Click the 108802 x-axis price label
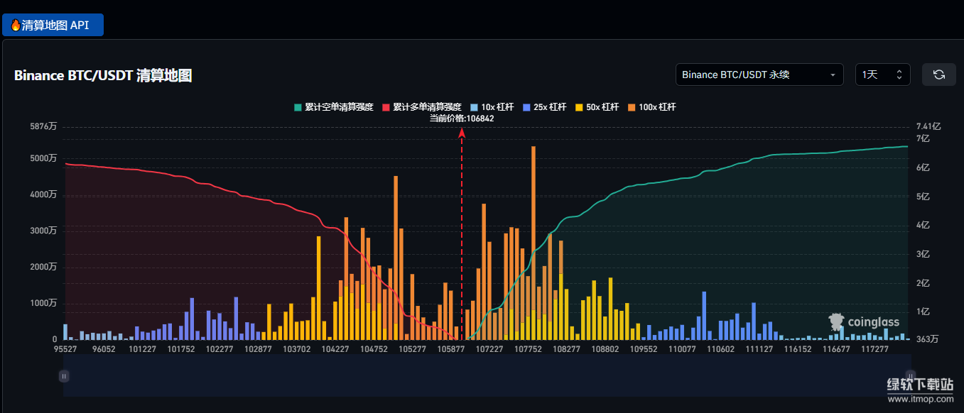This screenshot has width=964, height=413. click(605, 349)
